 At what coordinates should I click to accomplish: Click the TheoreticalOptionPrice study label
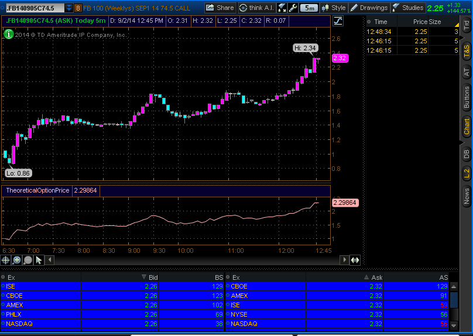(37, 190)
